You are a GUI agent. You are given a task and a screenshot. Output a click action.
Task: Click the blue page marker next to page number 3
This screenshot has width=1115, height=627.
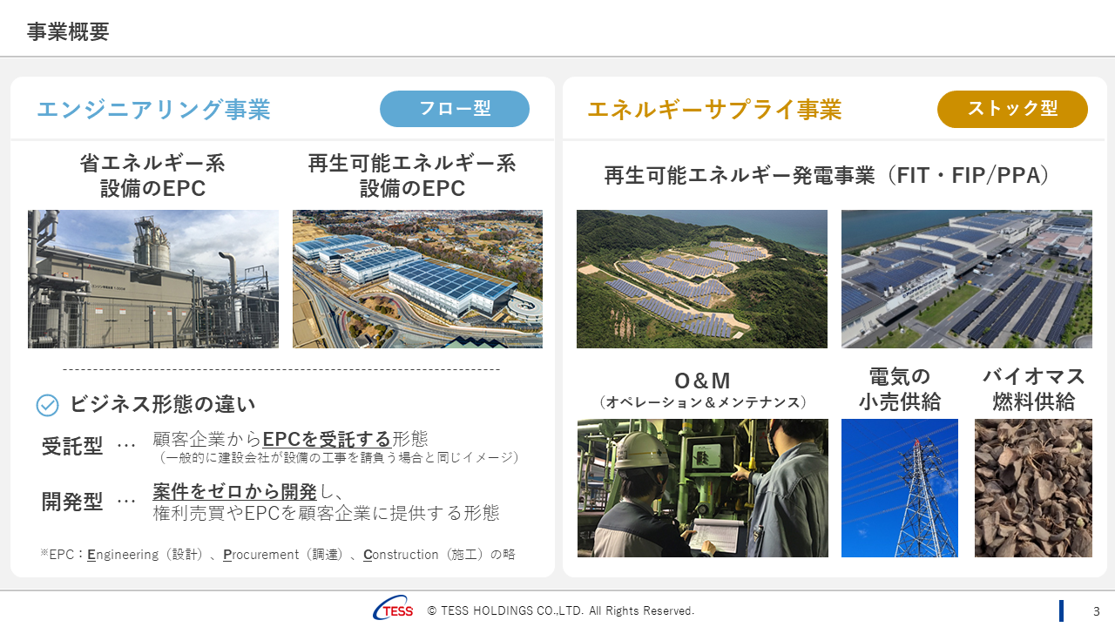point(1064,610)
